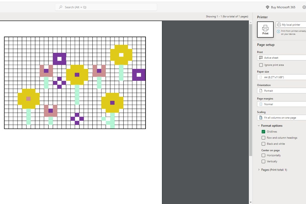Enable Row and column headings

(x=263, y=138)
